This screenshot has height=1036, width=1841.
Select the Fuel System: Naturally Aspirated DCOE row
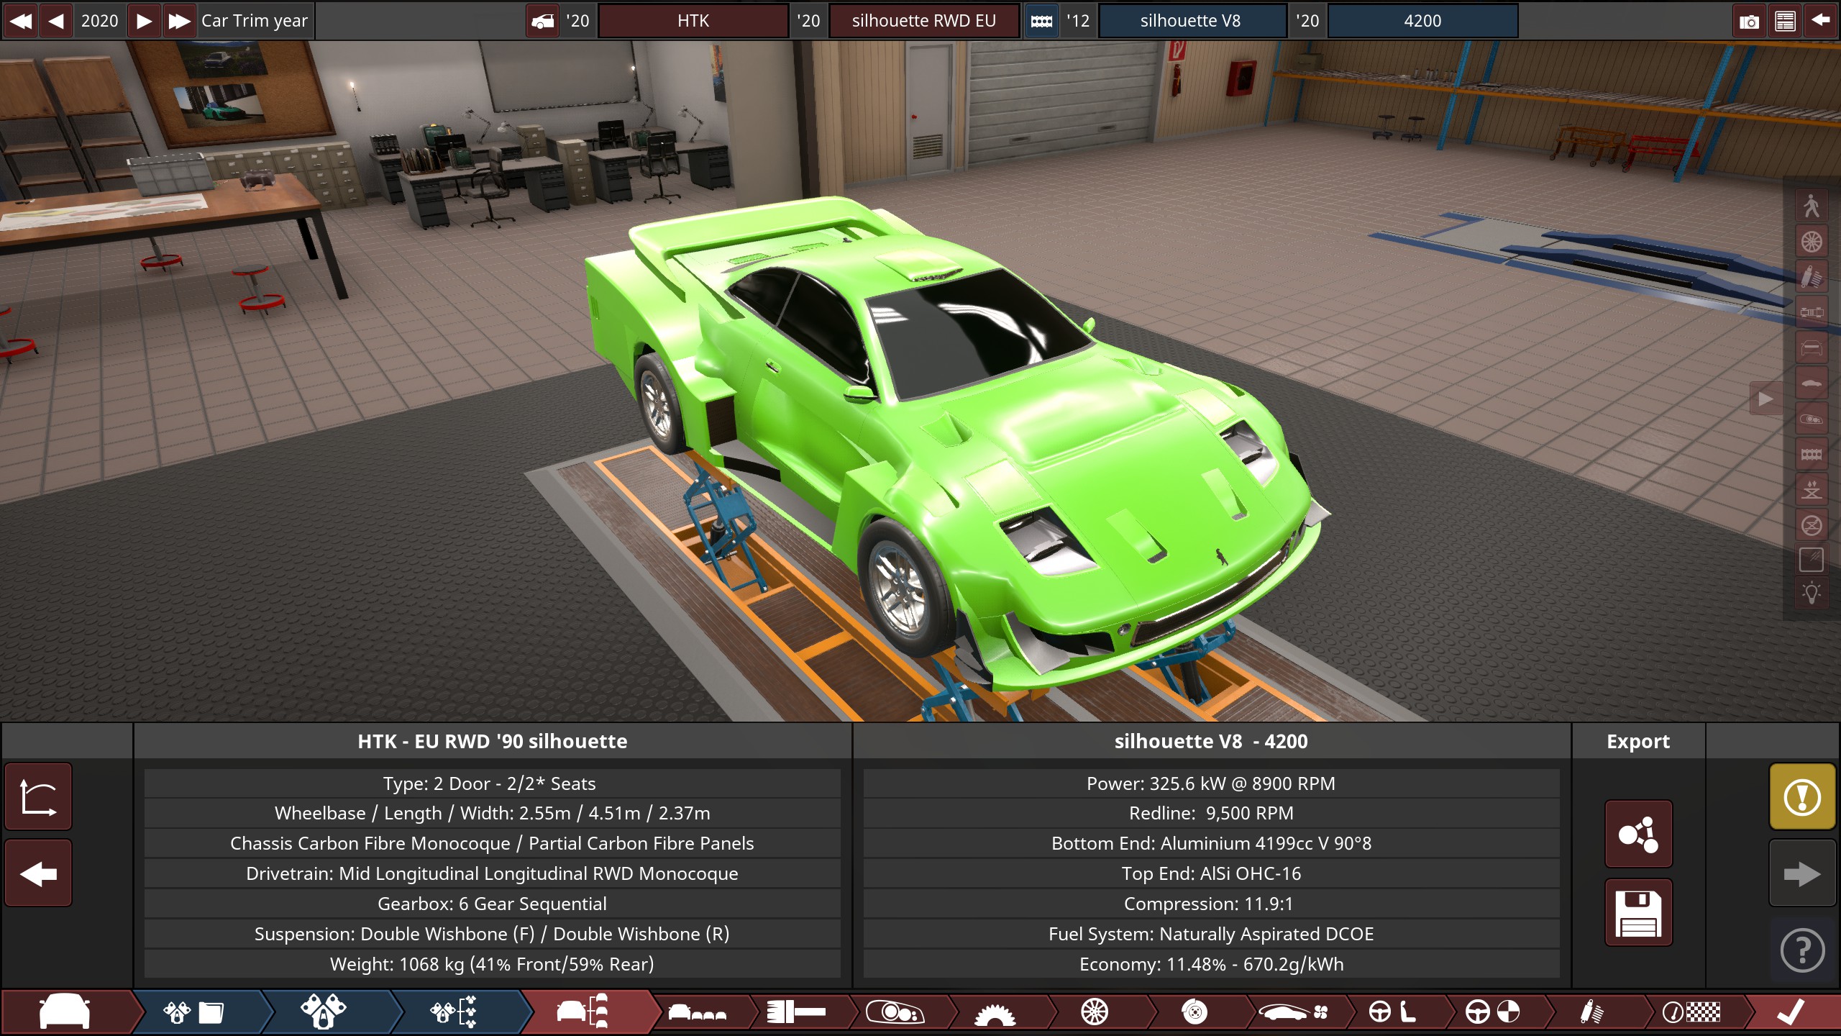point(1211,934)
